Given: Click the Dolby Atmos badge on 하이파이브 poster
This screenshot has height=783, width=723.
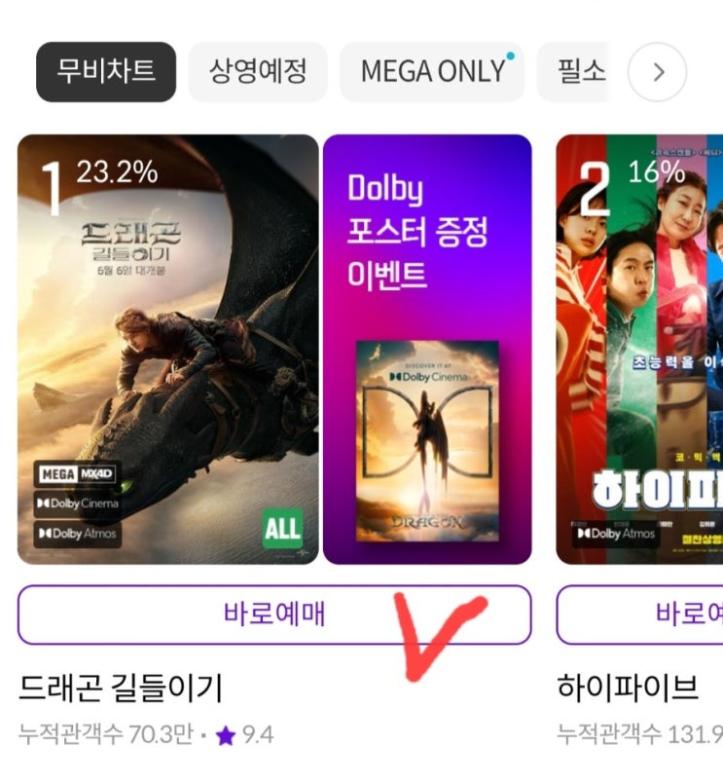Looking at the screenshot, I should 616,534.
